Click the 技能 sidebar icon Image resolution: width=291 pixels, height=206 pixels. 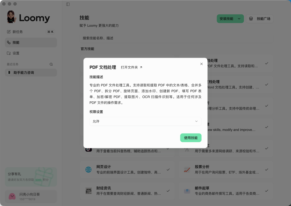click(x=9, y=43)
